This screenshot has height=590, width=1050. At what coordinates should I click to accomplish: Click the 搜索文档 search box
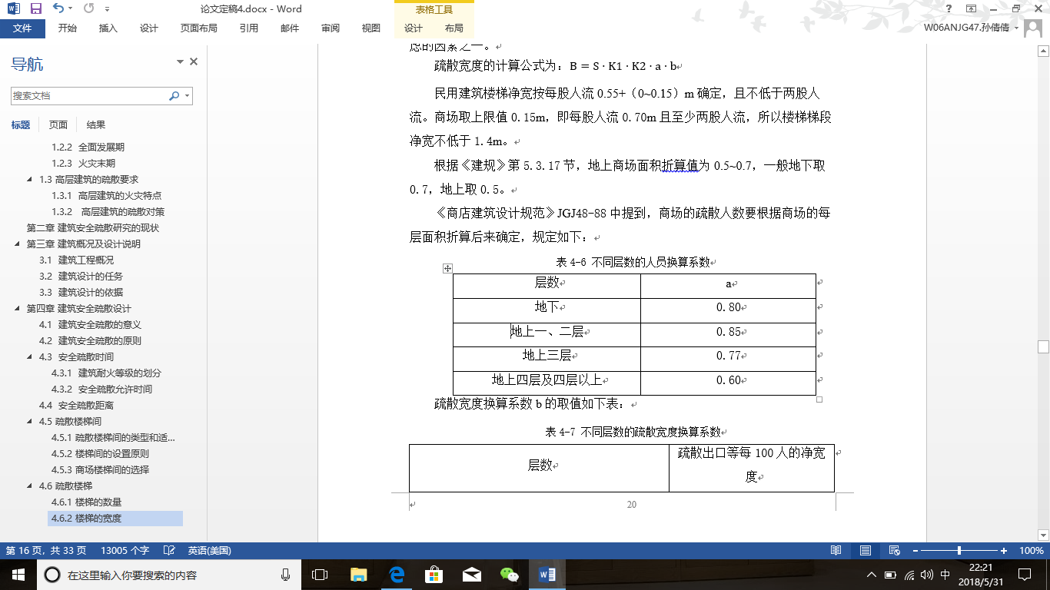tap(89, 96)
